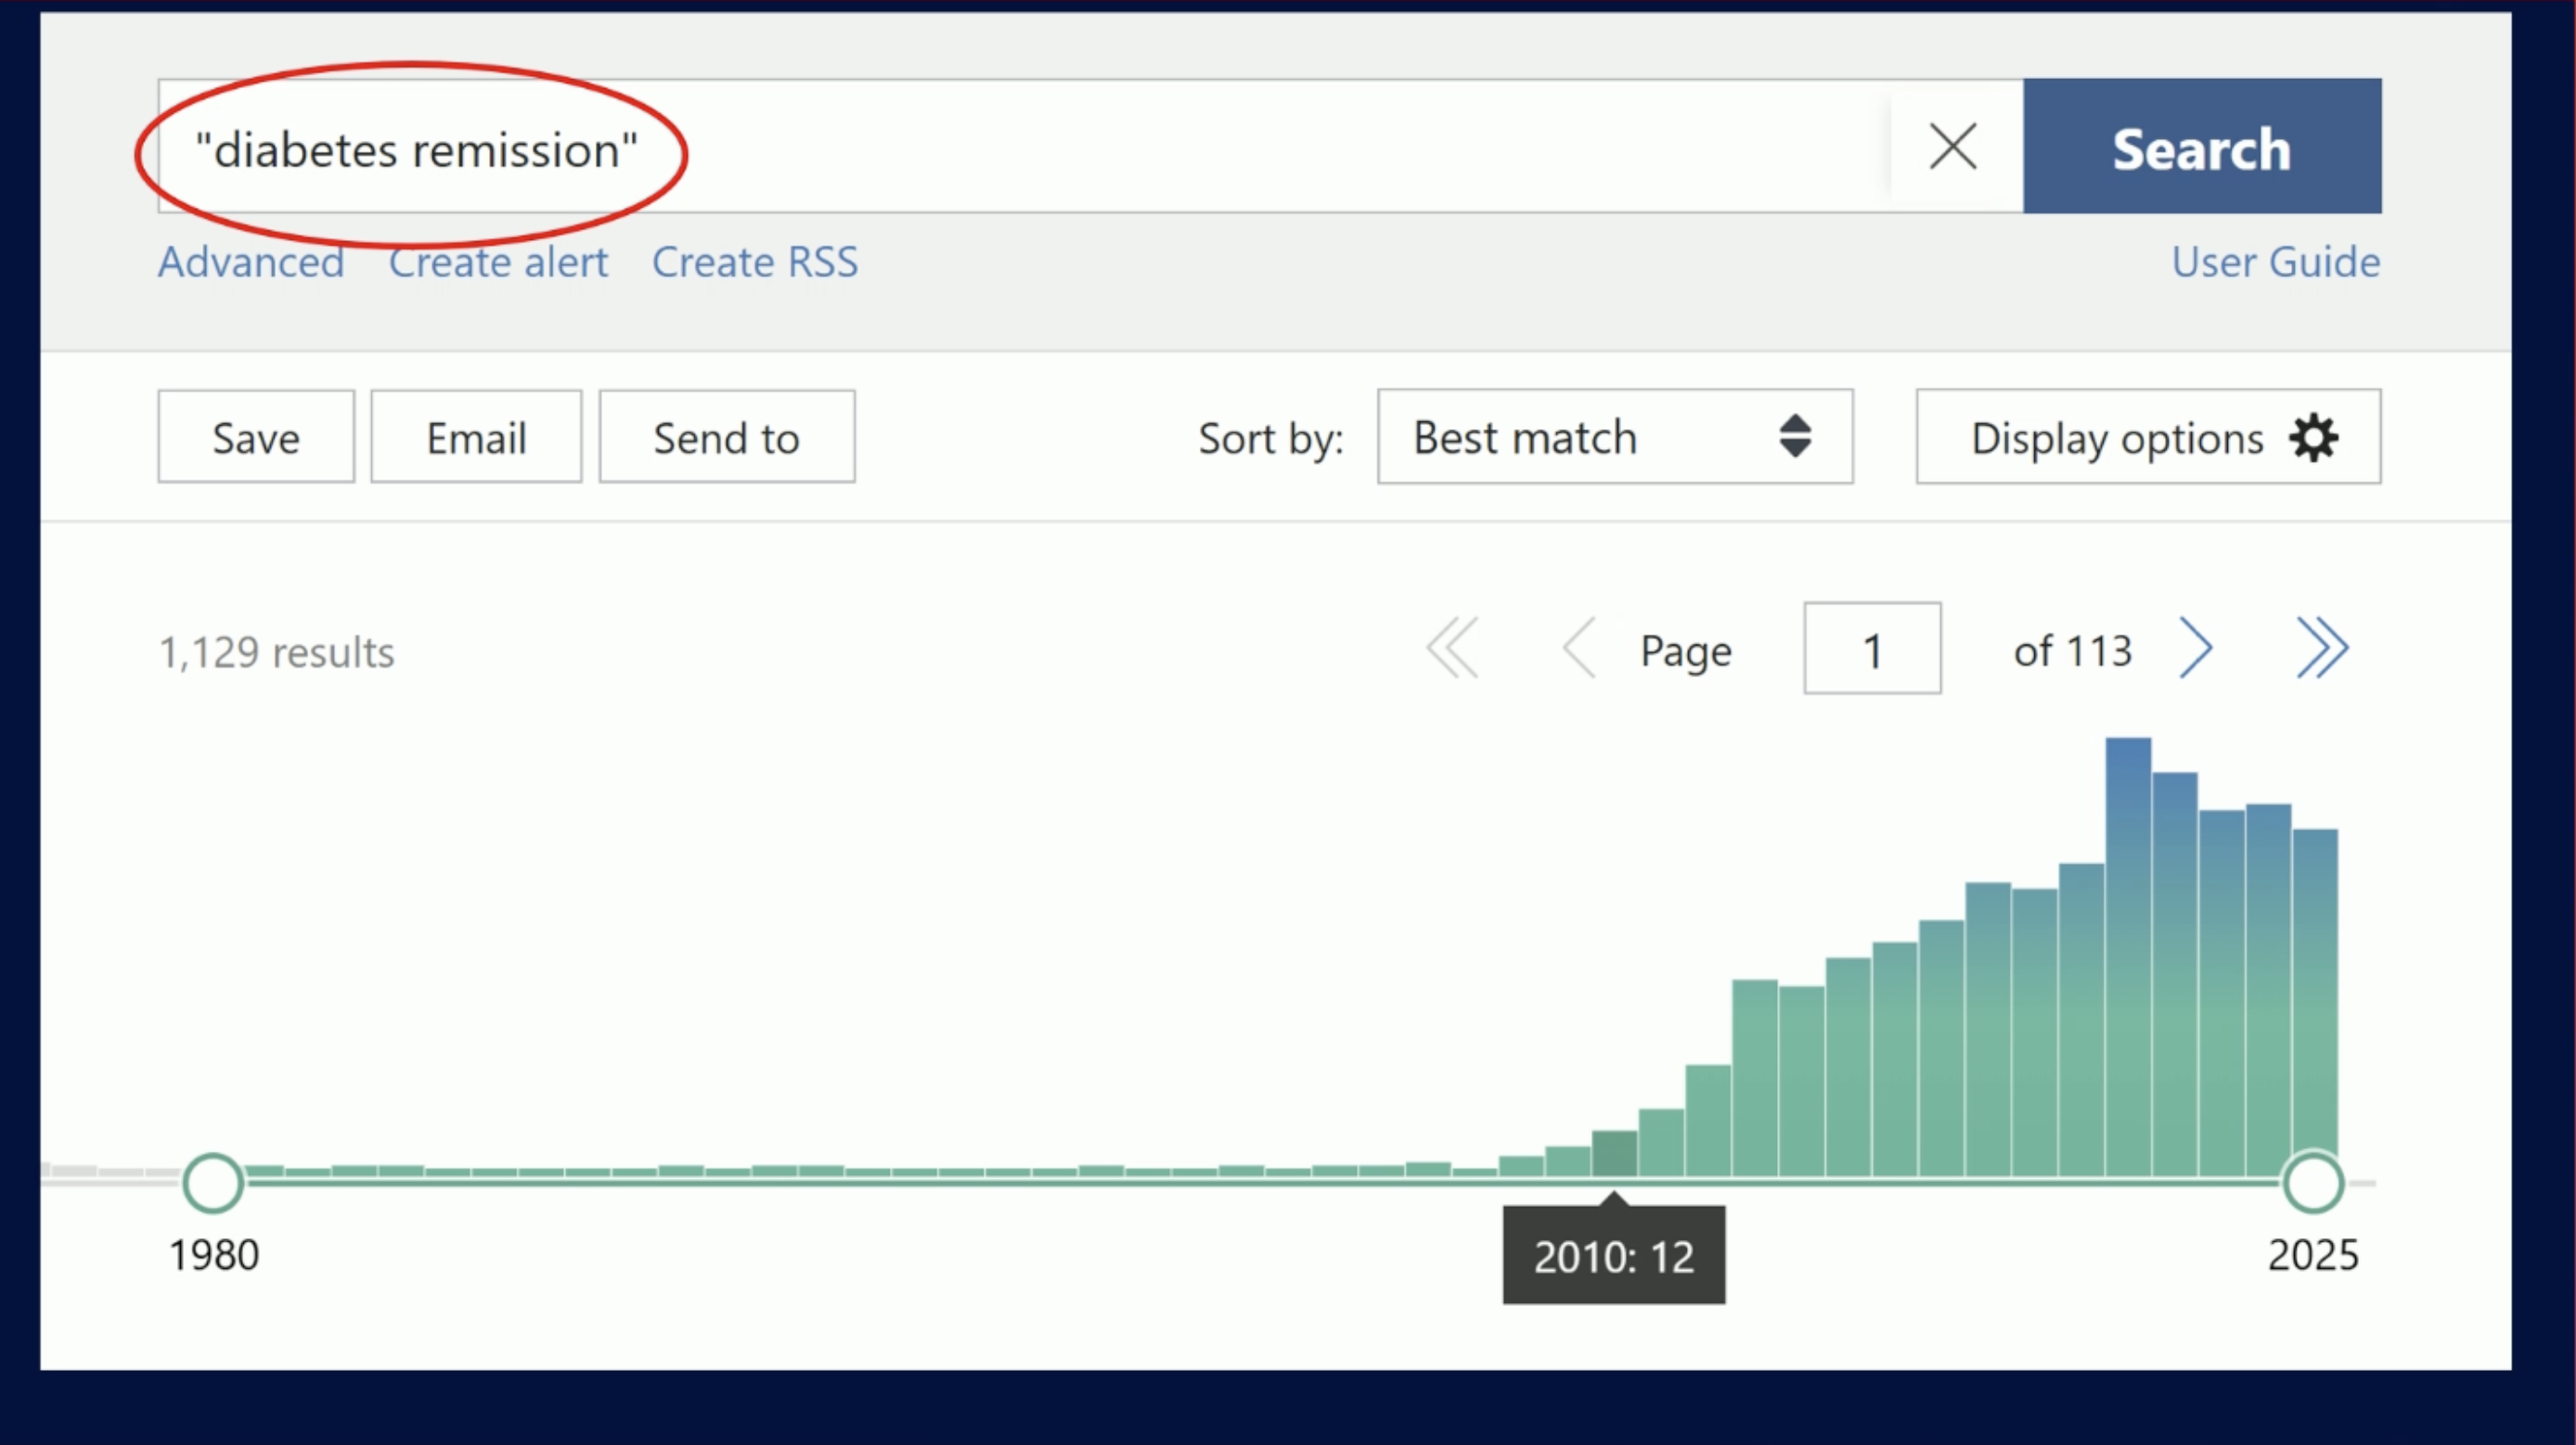Open the Send to menu
This screenshot has width=2576, height=1445.
726,438
